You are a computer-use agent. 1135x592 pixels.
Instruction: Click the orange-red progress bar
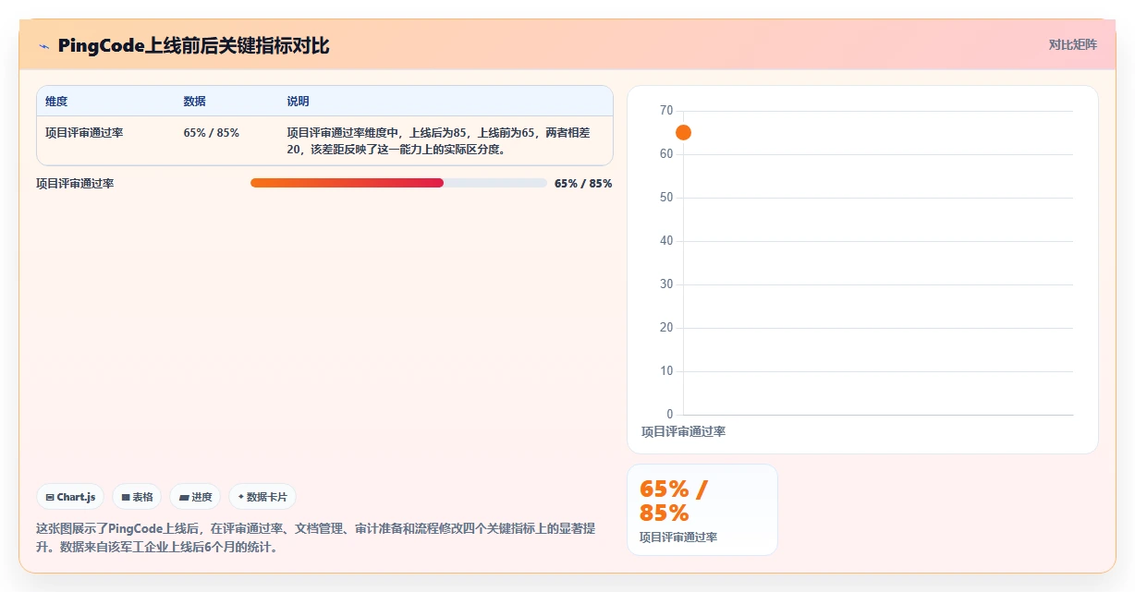pos(347,183)
